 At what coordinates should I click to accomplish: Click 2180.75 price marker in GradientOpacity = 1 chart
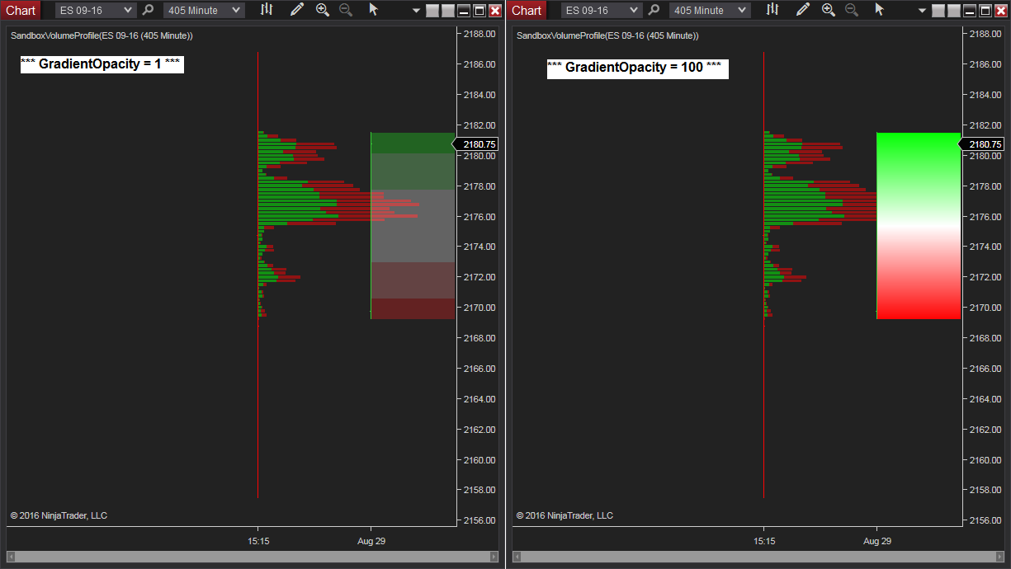coord(476,144)
